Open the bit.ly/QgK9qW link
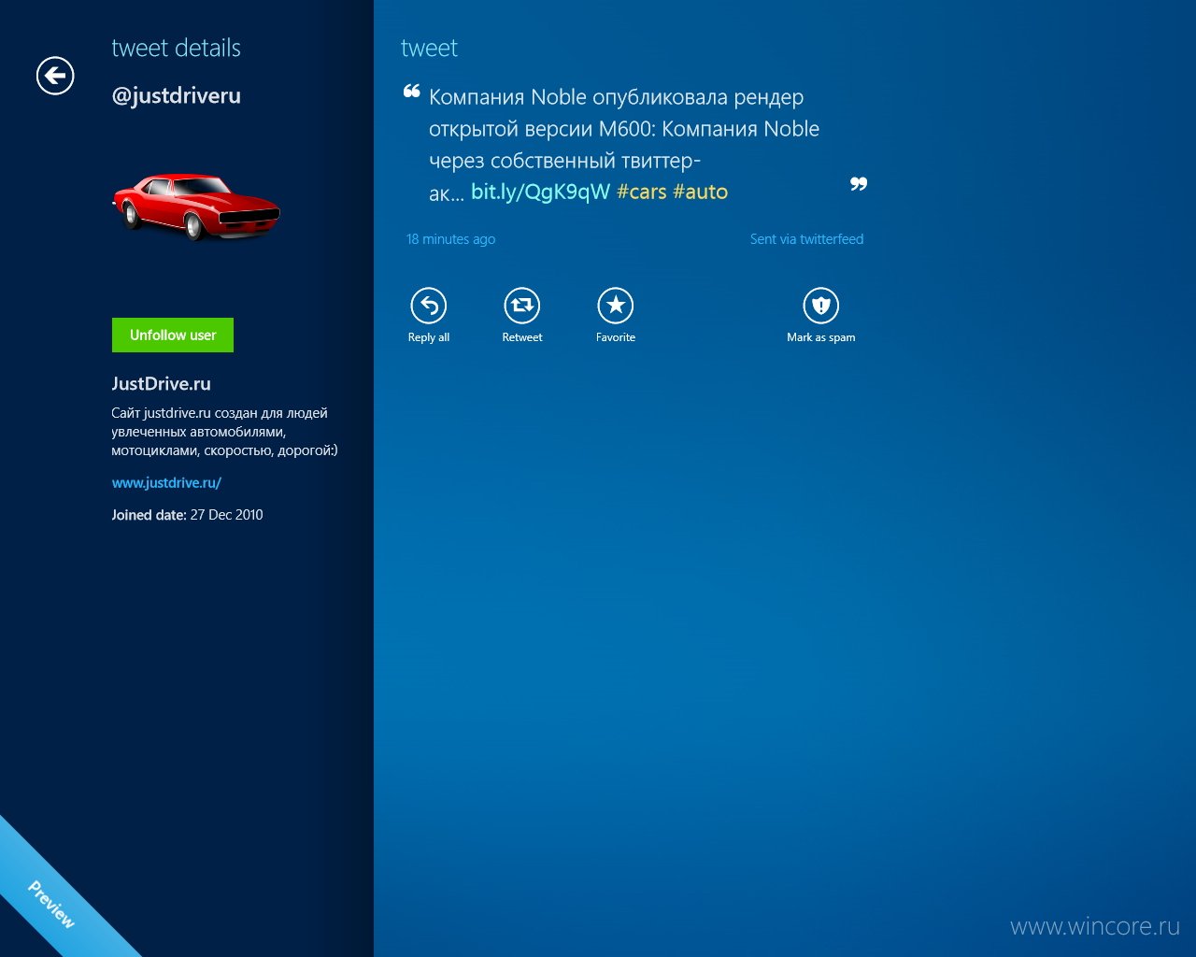The height and width of the screenshot is (957, 1196). (540, 192)
